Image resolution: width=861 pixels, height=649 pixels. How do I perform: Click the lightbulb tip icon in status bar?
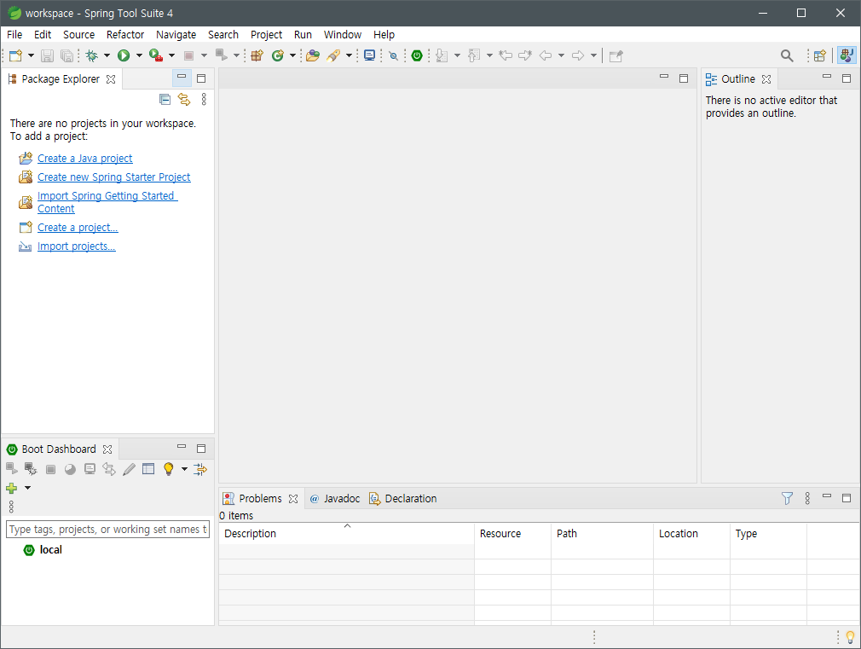(x=850, y=637)
